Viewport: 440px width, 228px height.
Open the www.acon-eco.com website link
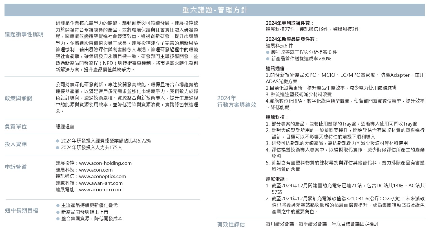click(101, 190)
